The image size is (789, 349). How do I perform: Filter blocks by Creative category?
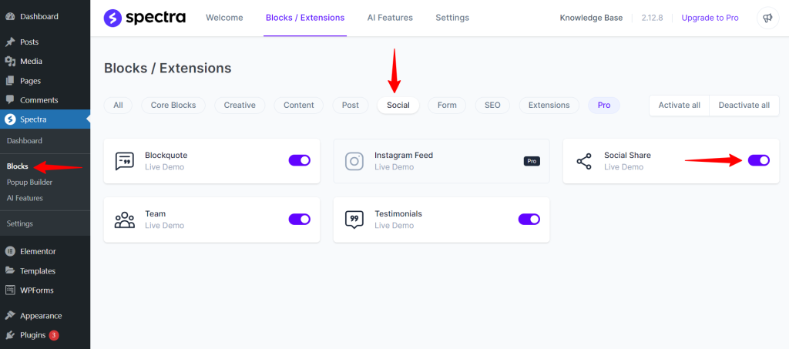pos(240,106)
